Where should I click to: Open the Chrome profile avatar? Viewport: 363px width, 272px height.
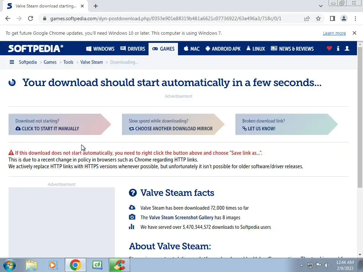[344, 18]
